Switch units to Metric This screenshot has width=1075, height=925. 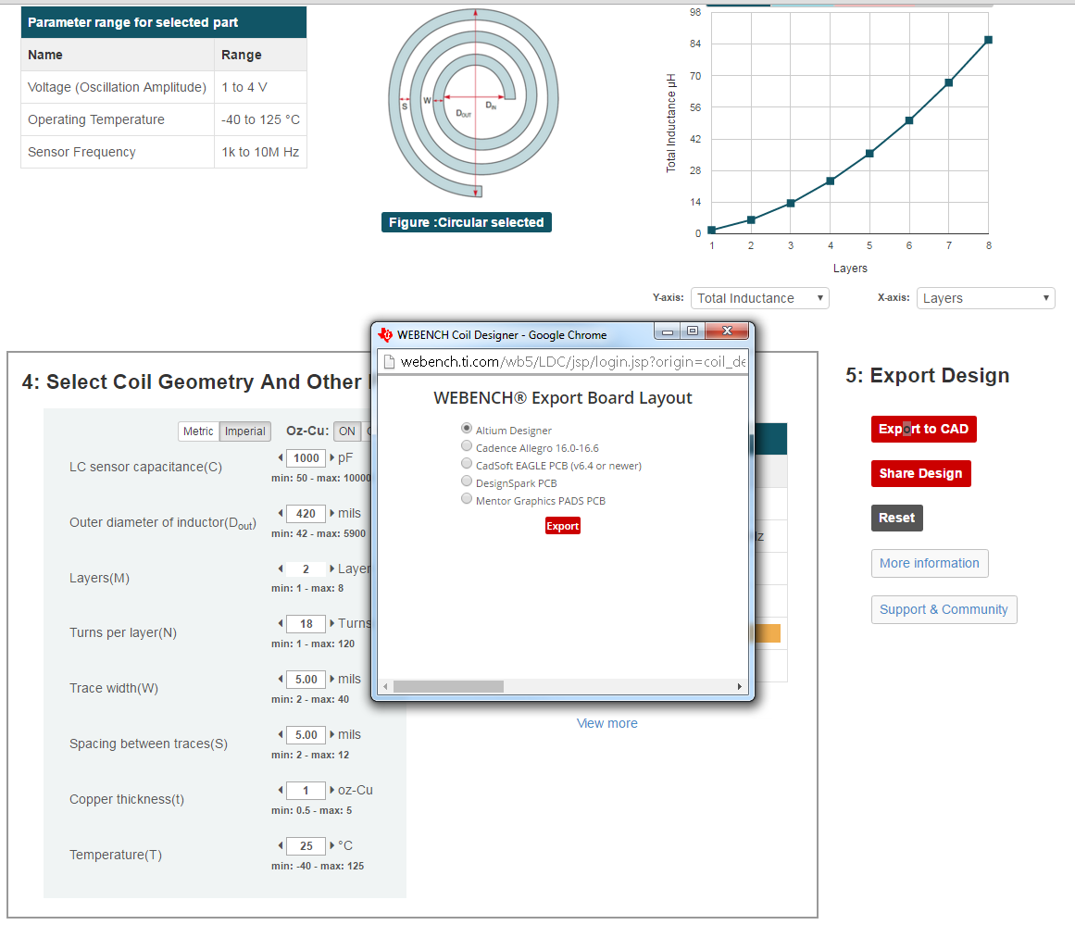(198, 431)
